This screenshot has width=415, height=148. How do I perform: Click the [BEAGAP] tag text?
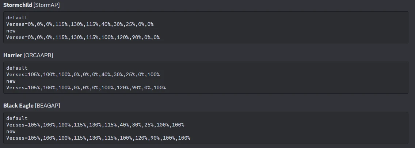tap(47, 105)
